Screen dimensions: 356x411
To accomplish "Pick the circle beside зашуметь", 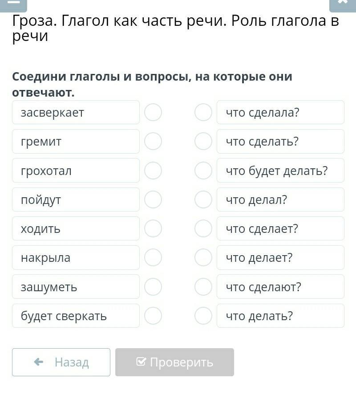I will tap(153, 287).
